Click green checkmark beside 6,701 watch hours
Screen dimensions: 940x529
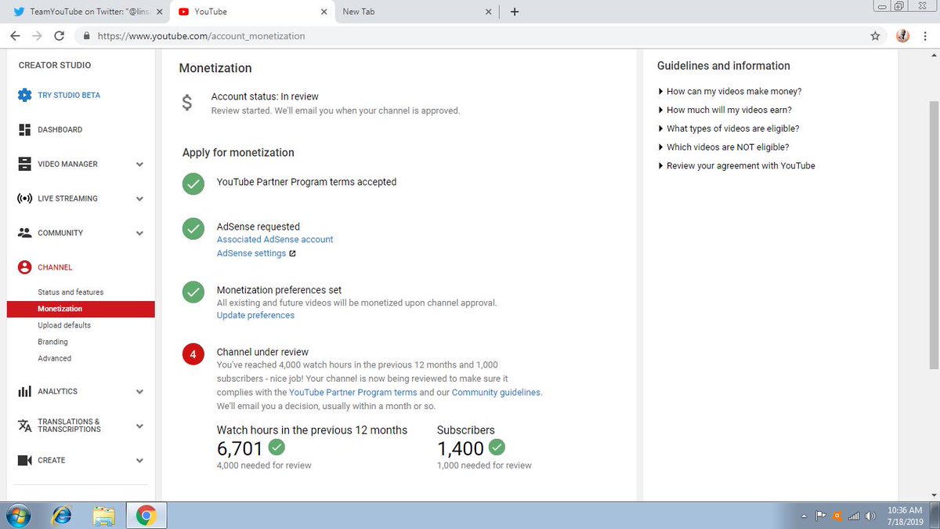tap(276, 447)
